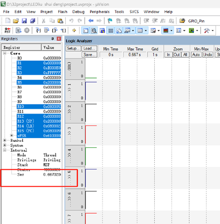Open the Serial windows icon
The width and height of the screenshot is (220, 224).
[x=153, y=31]
